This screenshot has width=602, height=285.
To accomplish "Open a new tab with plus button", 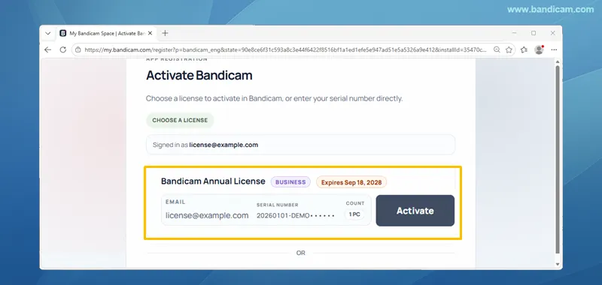I will pyautogui.click(x=165, y=33).
